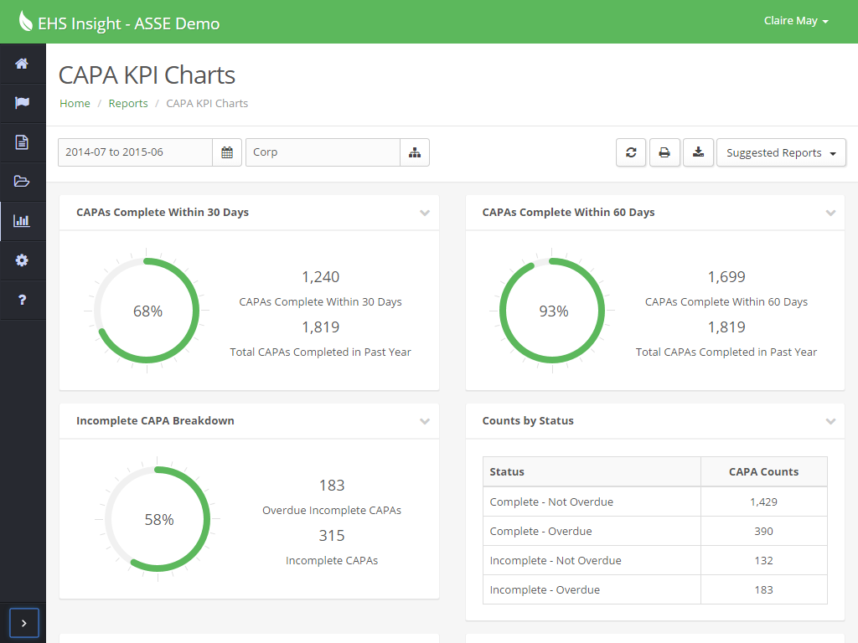The width and height of the screenshot is (858, 643).
Task: Collapse the Counts by Status panel
Action: point(830,422)
